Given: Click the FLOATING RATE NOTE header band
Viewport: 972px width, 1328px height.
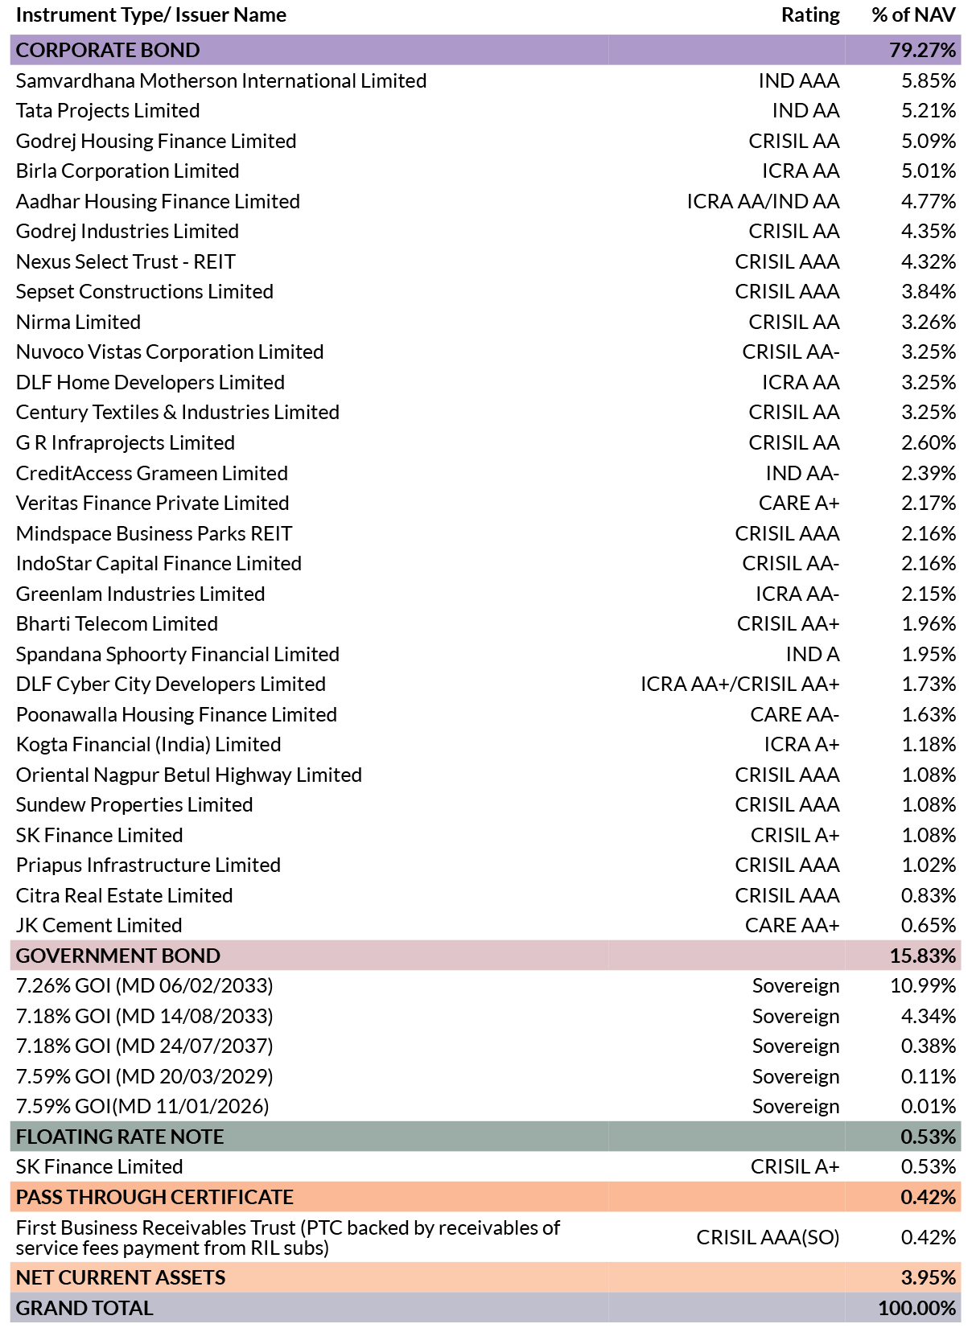Looking at the screenshot, I should (485, 1137).
